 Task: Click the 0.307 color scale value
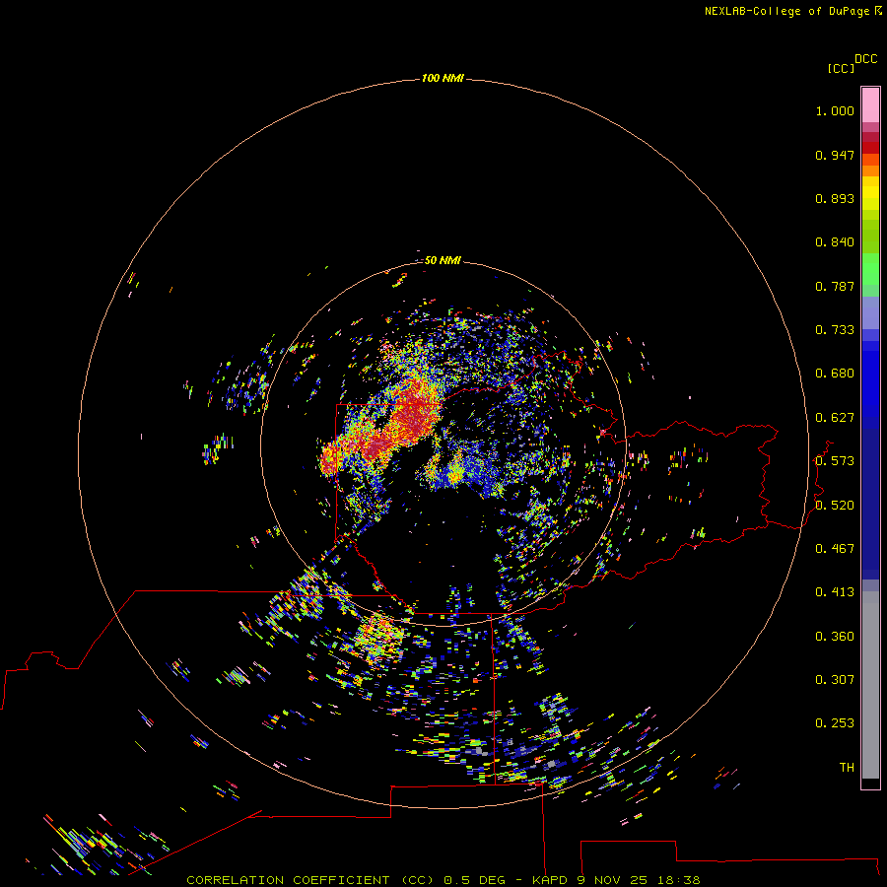pyautogui.click(x=835, y=680)
